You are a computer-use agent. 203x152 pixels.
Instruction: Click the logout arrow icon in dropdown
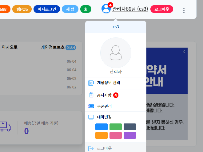pyautogui.click(x=91, y=148)
